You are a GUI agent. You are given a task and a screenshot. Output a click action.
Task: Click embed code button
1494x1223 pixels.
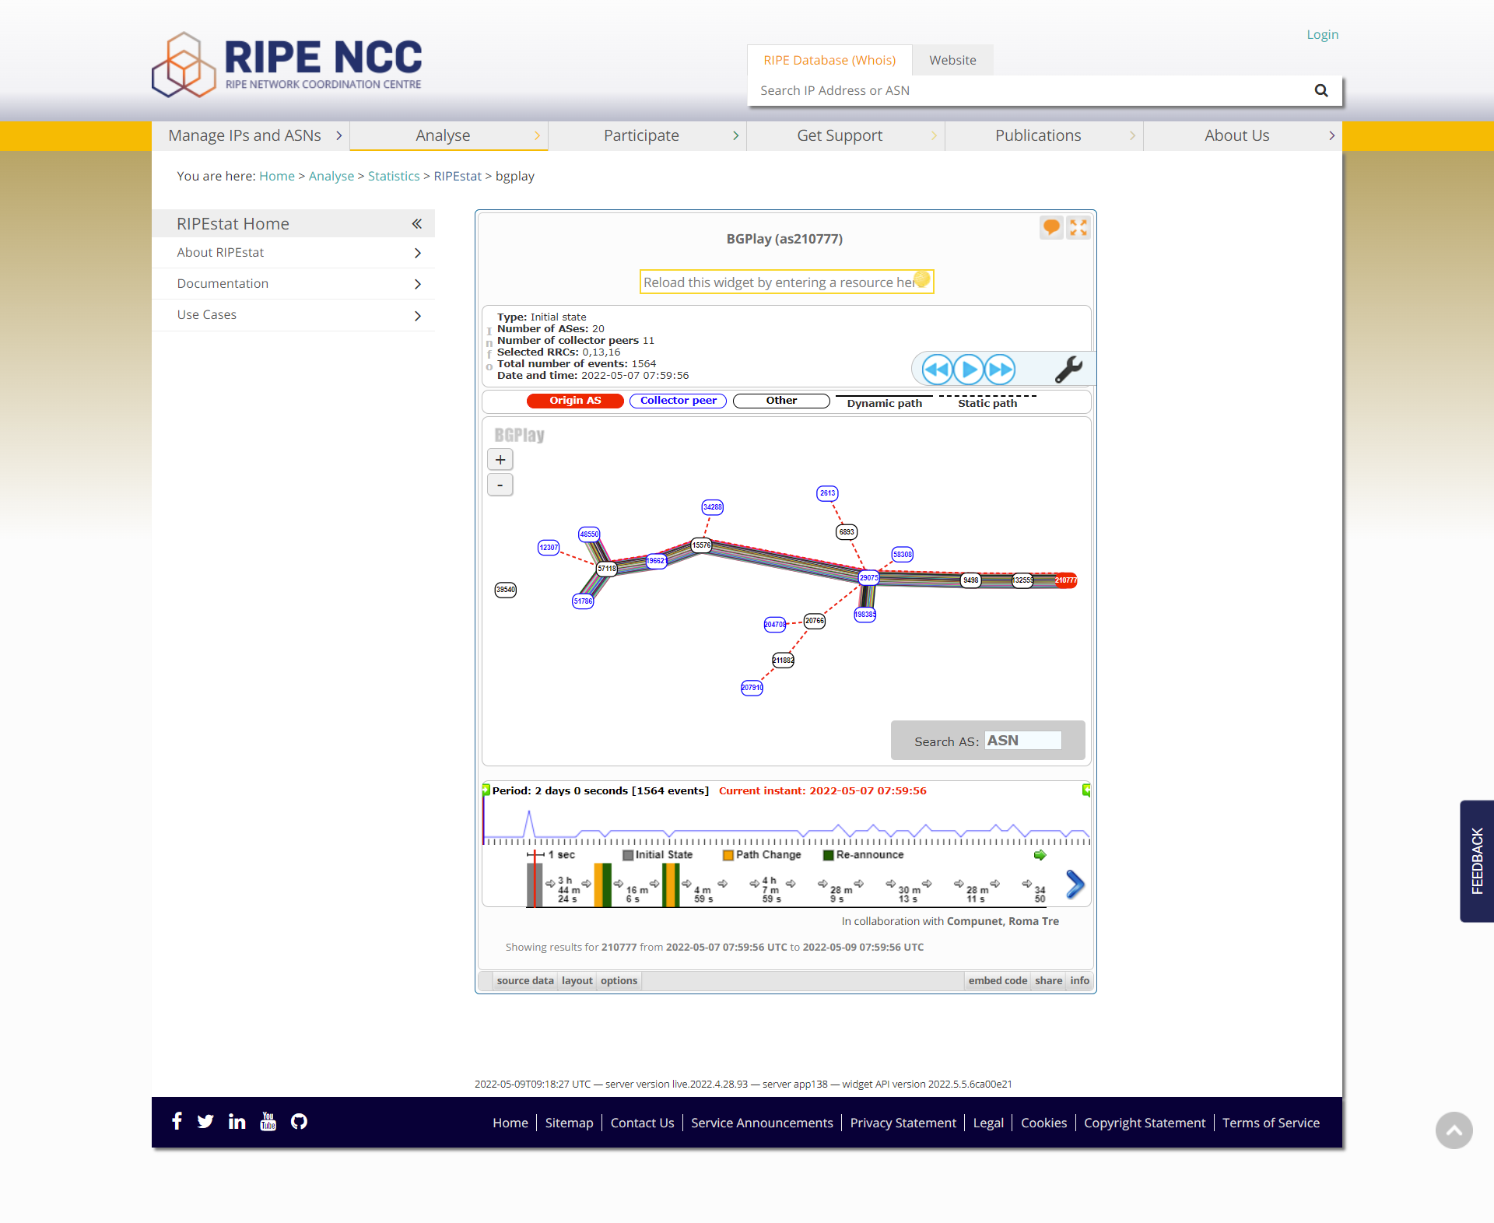coord(998,980)
